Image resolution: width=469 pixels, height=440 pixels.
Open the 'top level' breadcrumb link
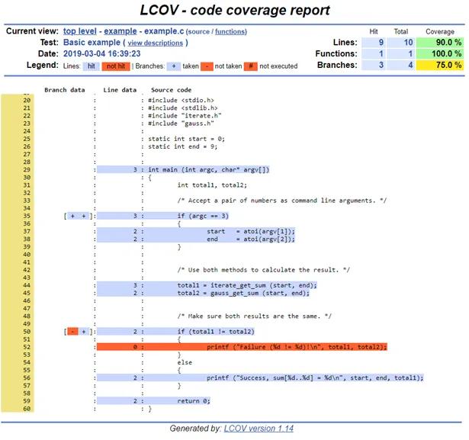pyautogui.click(x=80, y=31)
